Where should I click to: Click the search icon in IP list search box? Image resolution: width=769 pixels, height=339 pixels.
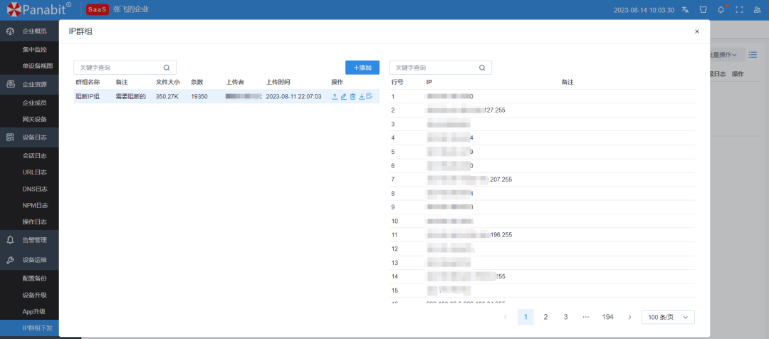[x=482, y=68]
